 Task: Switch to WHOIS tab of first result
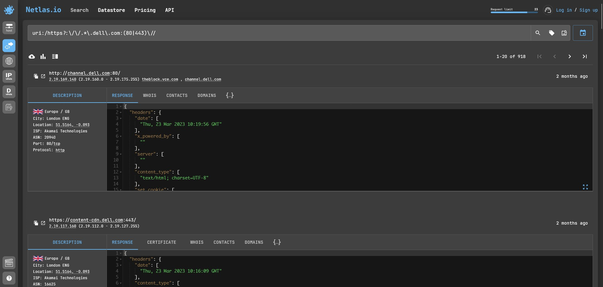click(x=149, y=96)
